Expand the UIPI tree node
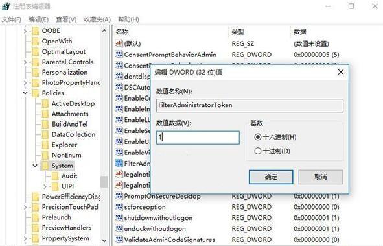This screenshot has width=383, height=246. (x=45, y=186)
